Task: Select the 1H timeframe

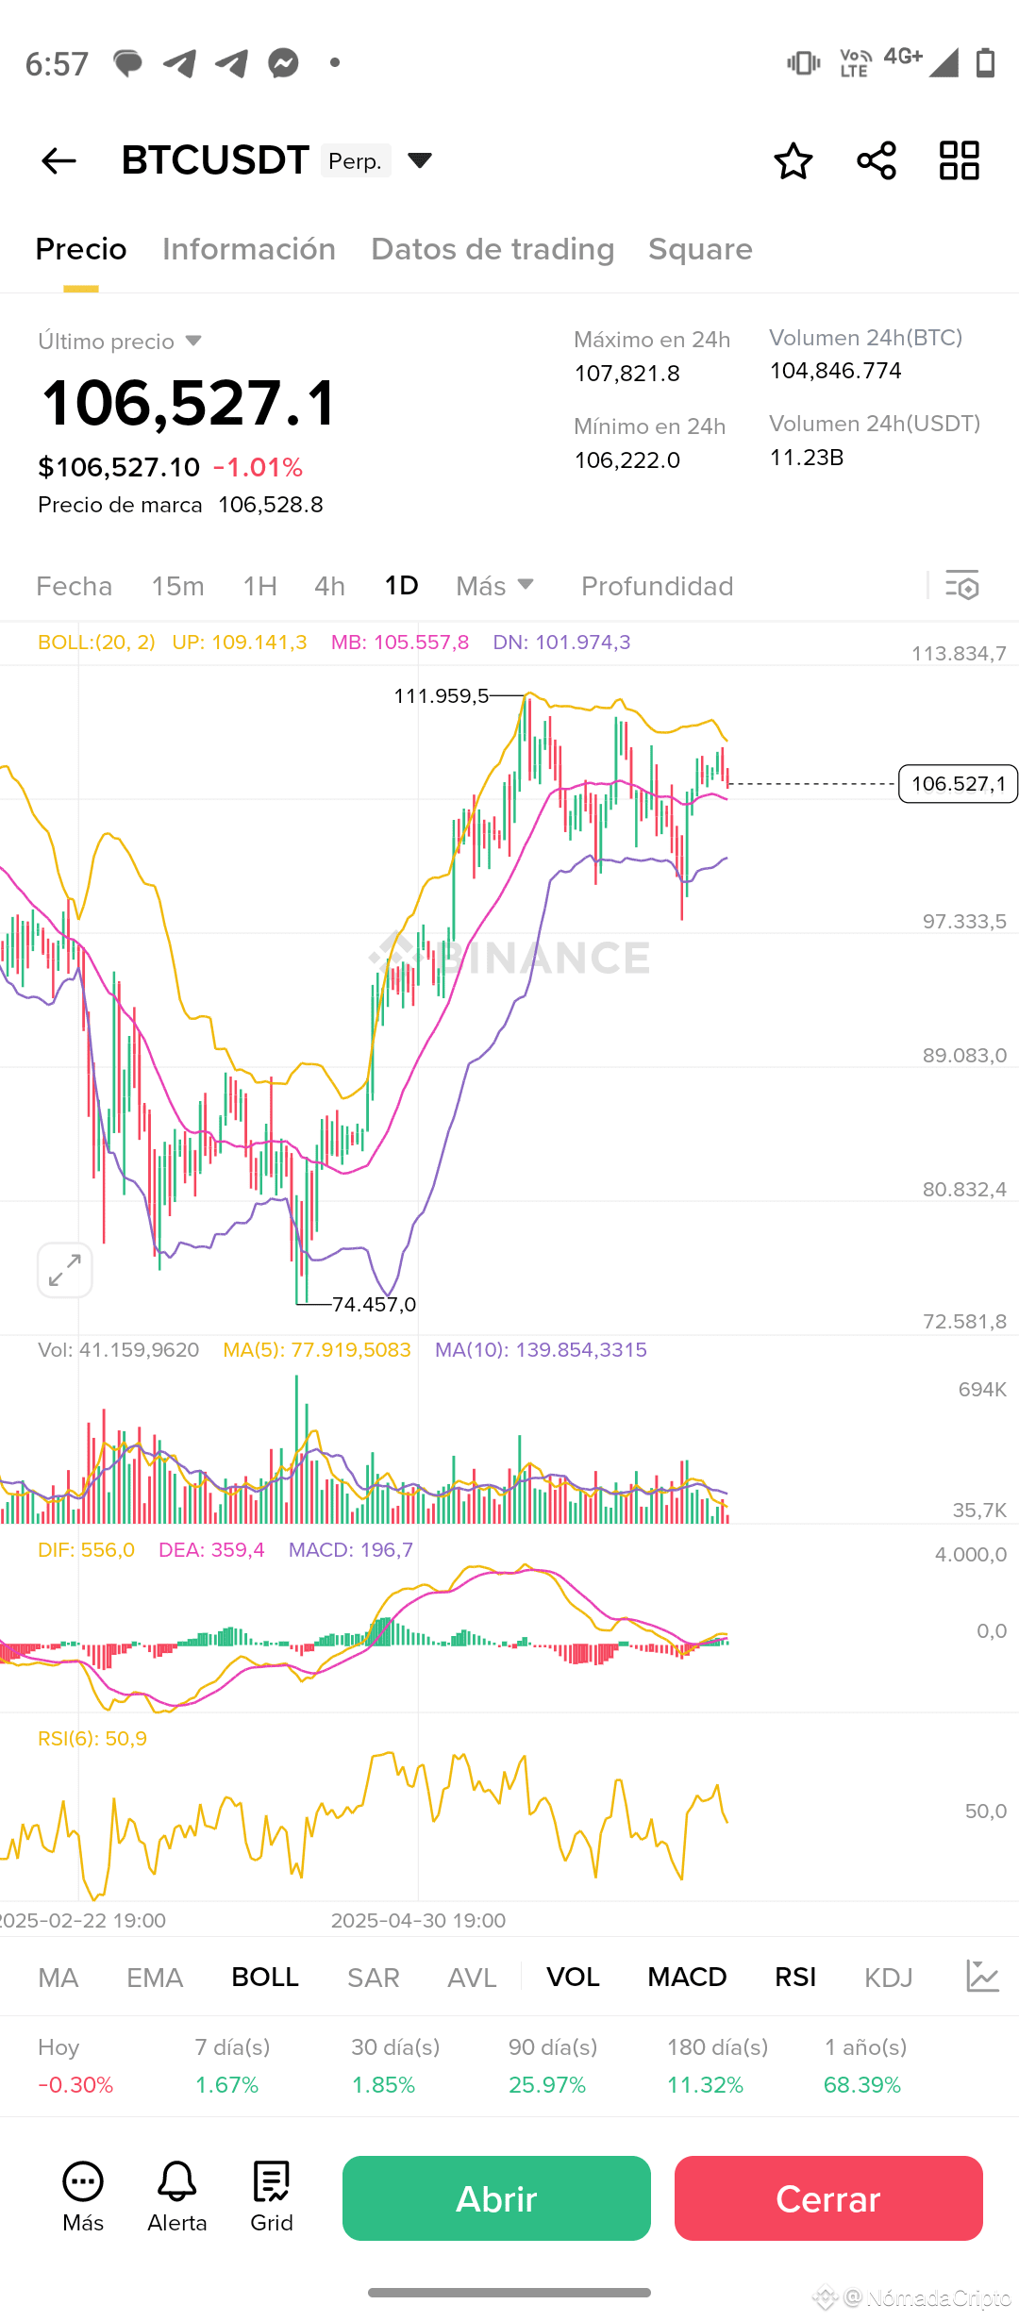Action: (260, 586)
